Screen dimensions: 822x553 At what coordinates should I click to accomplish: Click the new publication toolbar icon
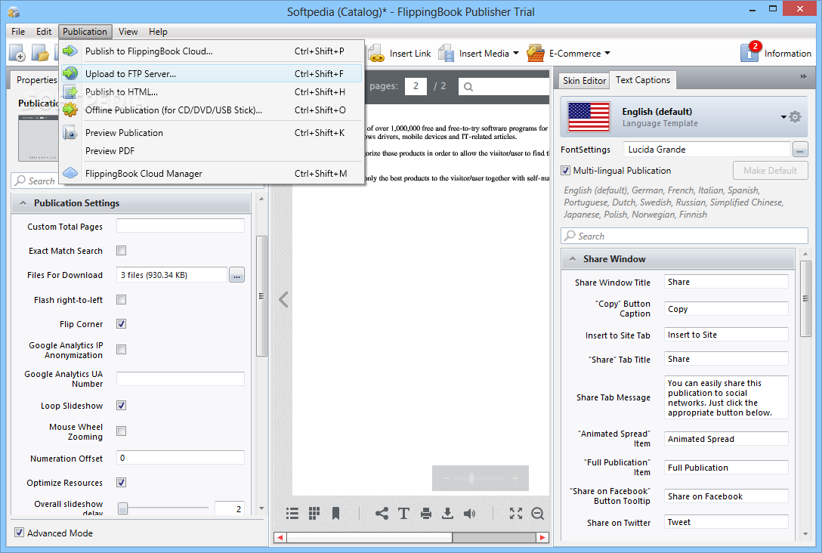pos(17,53)
